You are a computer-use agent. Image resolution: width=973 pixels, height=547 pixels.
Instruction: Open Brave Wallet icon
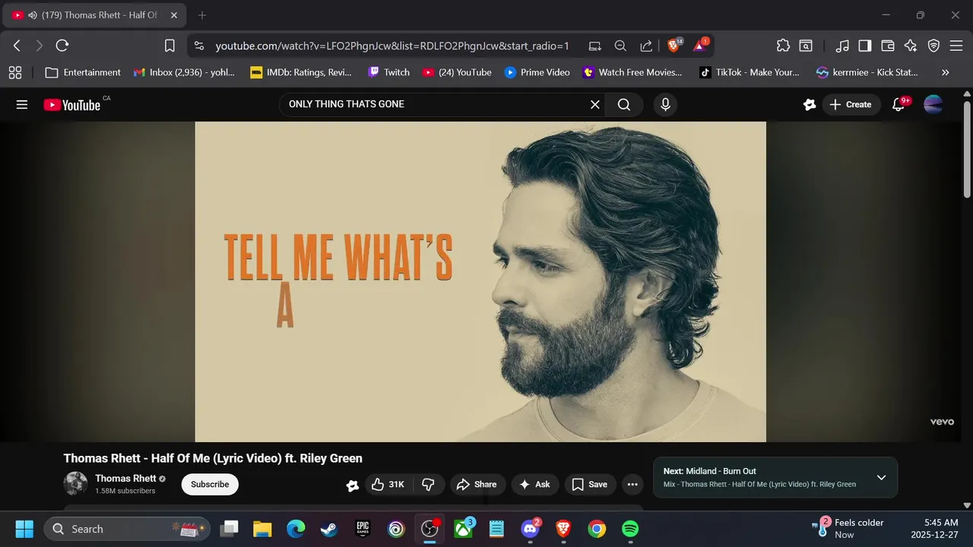pos(888,46)
